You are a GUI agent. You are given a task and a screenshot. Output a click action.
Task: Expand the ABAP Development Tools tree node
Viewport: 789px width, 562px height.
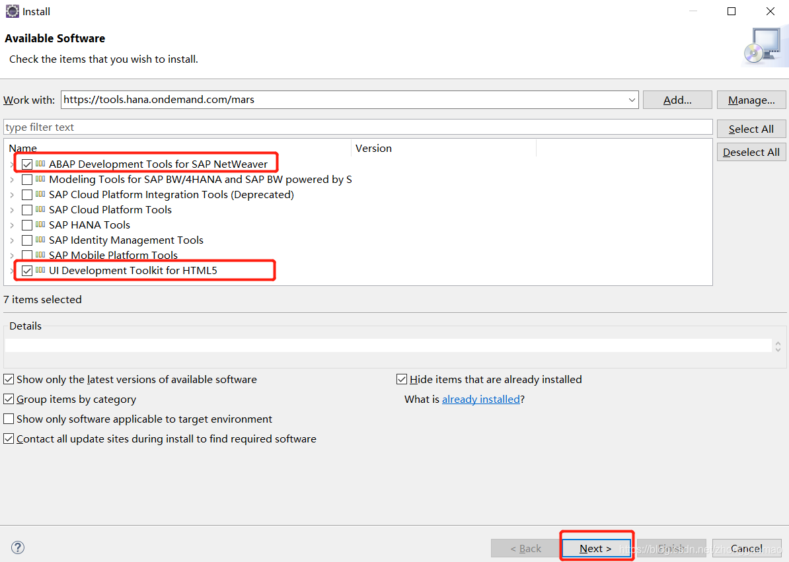click(12, 164)
